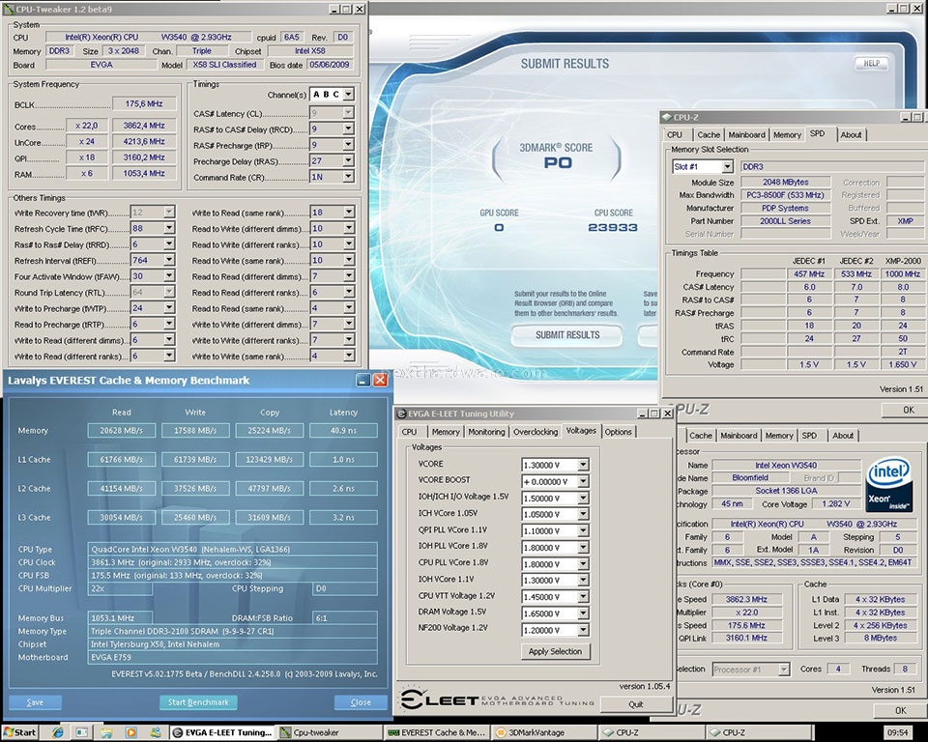This screenshot has width=928, height=742.
Task: Open the folder icon in quick launch
Action: coord(106,732)
